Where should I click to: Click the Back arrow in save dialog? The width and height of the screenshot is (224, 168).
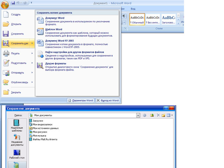[144, 115]
